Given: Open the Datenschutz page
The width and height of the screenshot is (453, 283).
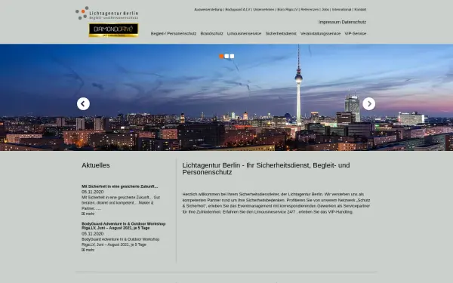Looking at the screenshot, I should point(354,22).
